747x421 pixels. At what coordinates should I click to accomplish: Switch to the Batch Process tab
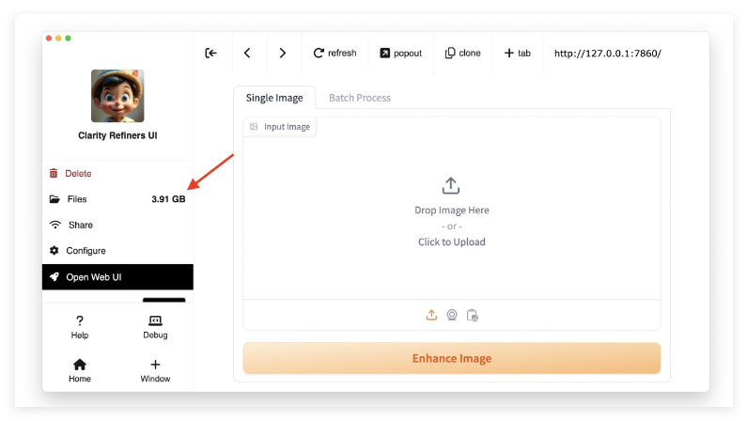coord(359,98)
